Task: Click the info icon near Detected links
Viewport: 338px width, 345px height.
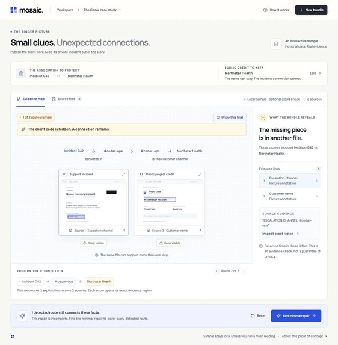Action: 261,246
